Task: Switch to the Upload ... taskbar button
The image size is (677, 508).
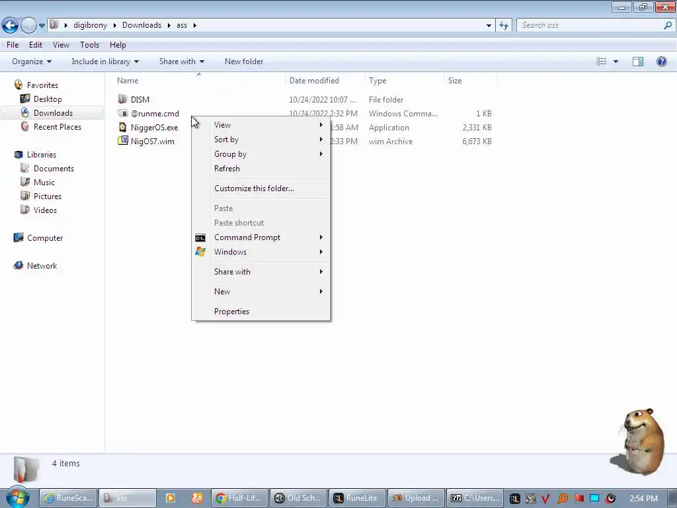Action: pyautogui.click(x=416, y=498)
